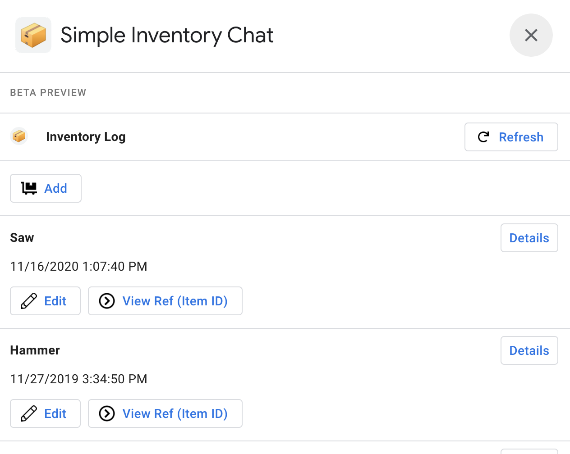View Ref Item ID for the Hammer

pyautogui.click(x=165, y=413)
